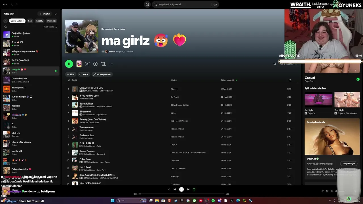Go back with the top-left arrow

(x=12, y=5)
